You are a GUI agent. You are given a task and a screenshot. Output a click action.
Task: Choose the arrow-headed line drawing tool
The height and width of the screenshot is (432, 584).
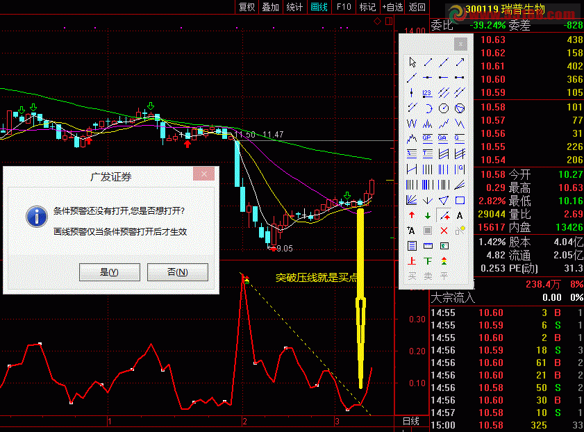click(460, 63)
